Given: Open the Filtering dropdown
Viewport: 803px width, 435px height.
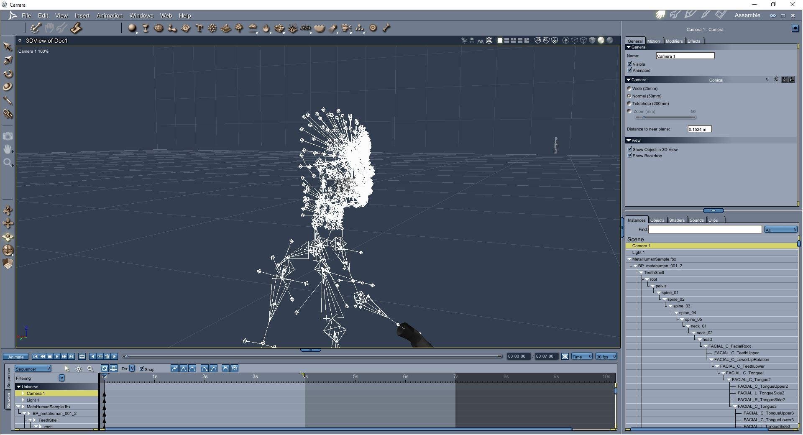Looking at the screenshot, I should tap(61, 378).
